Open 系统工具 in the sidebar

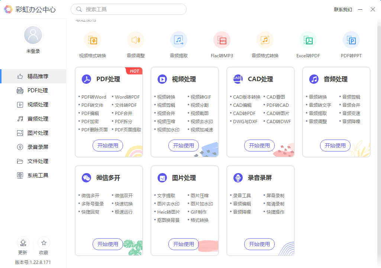pyautogui.click(x=37, y=175)
